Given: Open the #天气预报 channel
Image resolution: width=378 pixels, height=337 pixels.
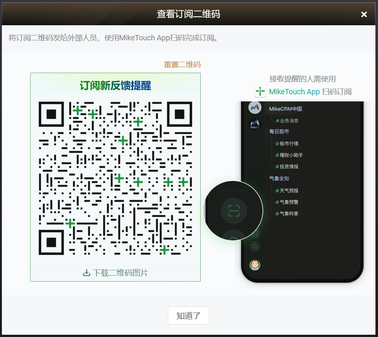Looking at the screenshot, I should (x=287, y=191).
